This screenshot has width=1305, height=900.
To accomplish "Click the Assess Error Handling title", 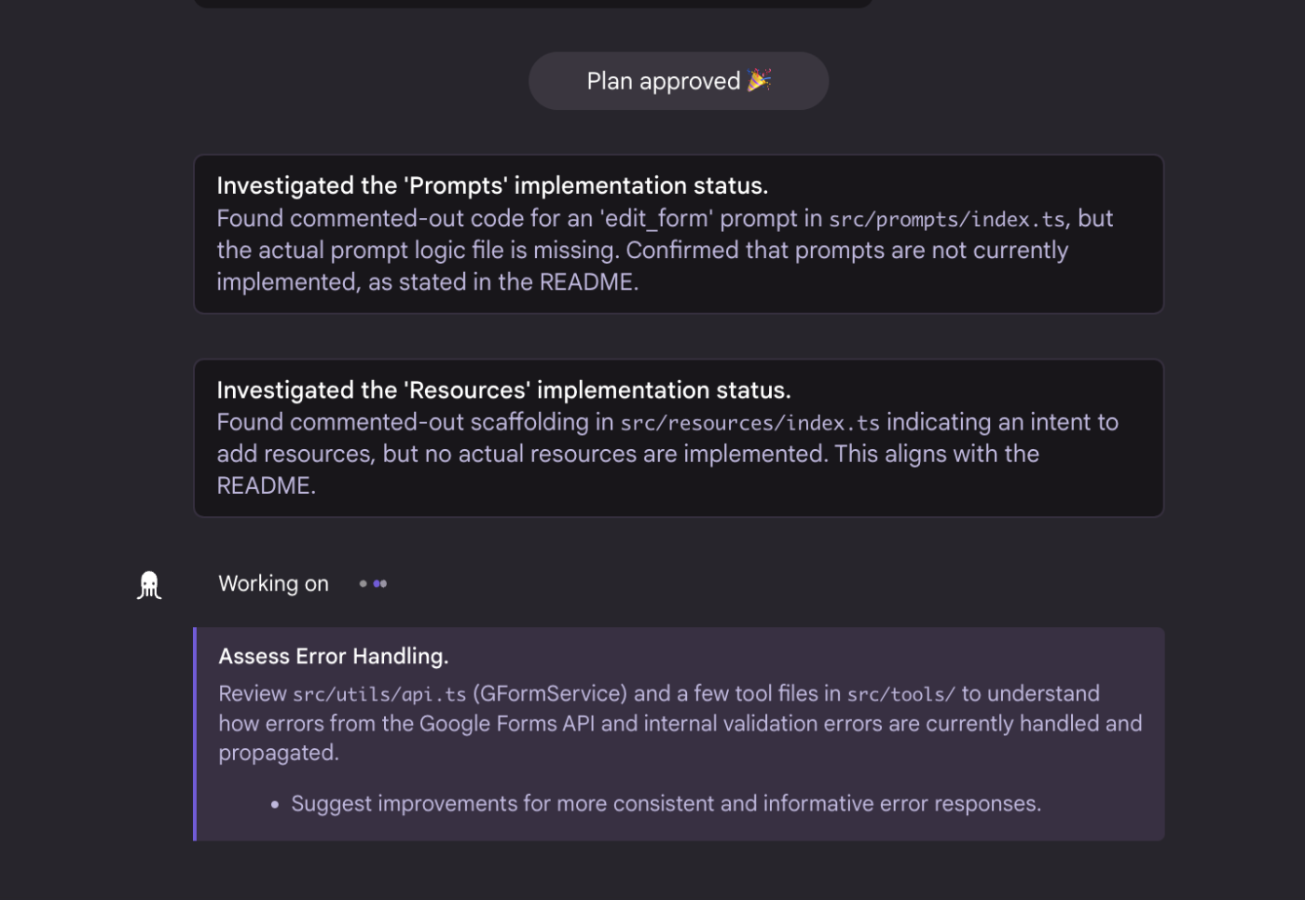I will point(334,657).
